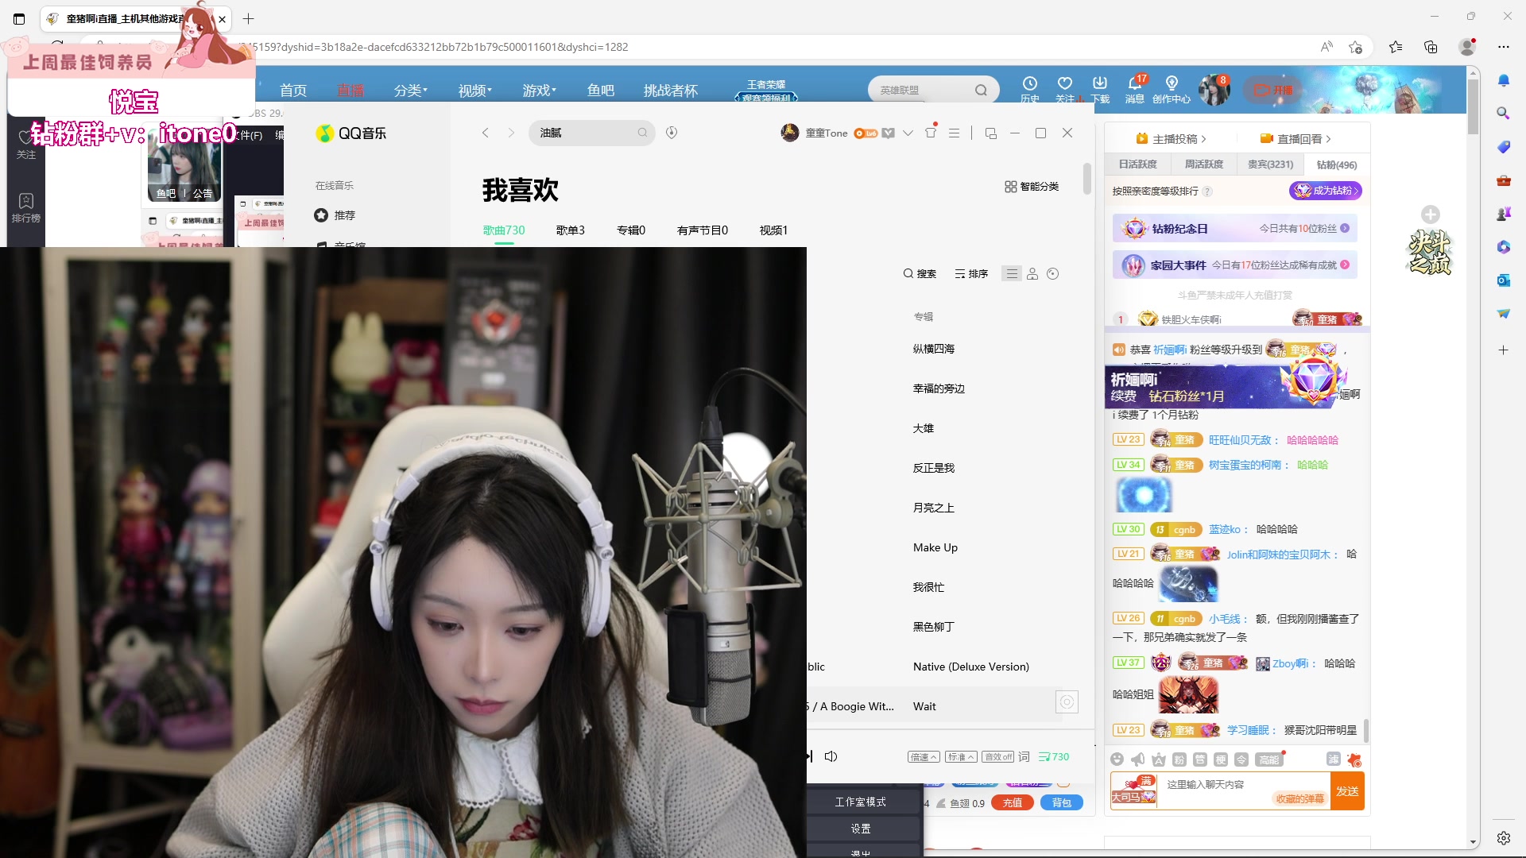Select the red gift icon beside the chat box
This screenshot has height=858, width=1526.
1354,759
